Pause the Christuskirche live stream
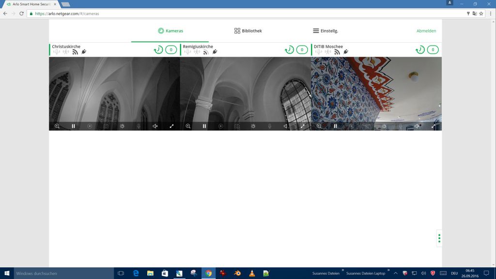Image resolution: width=496 pixels, height=279 pixels. tap(74, 126)
